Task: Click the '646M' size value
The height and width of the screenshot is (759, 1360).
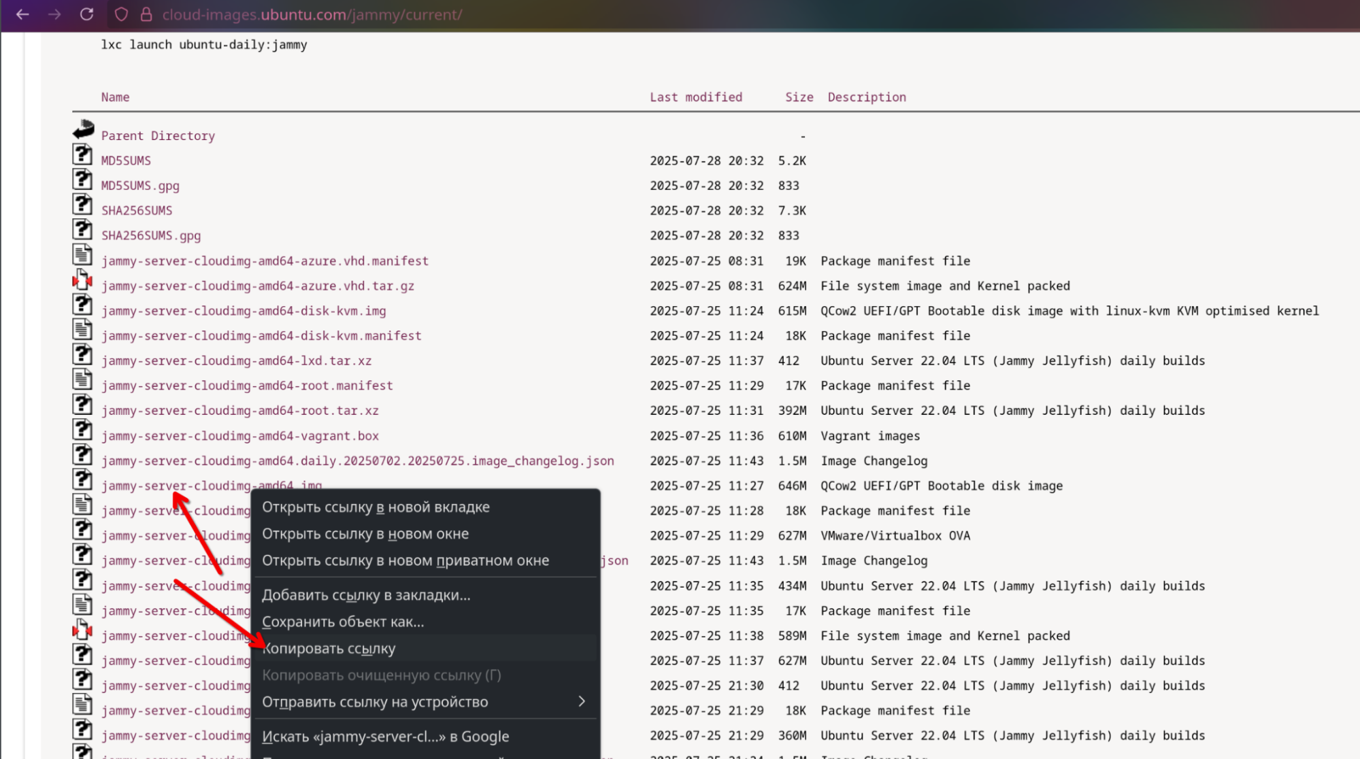Action: tap(793, 486)
